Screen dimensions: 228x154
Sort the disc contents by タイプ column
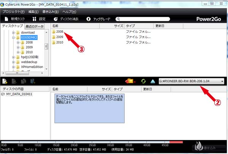click(x=127, y=89)
